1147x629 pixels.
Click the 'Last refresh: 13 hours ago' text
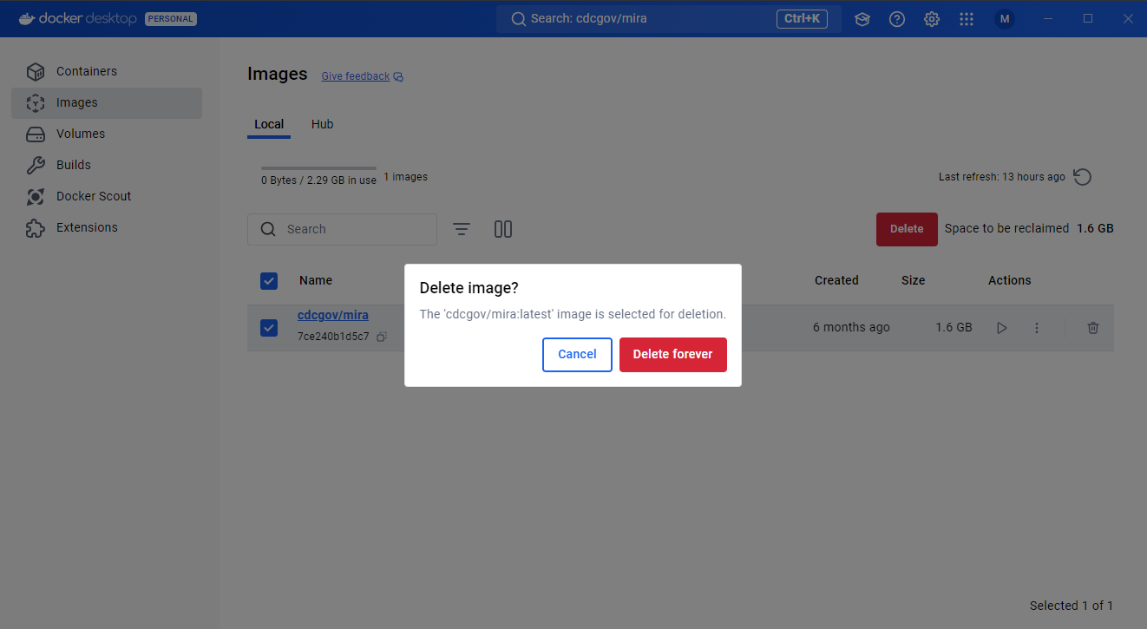point(1002,177)
